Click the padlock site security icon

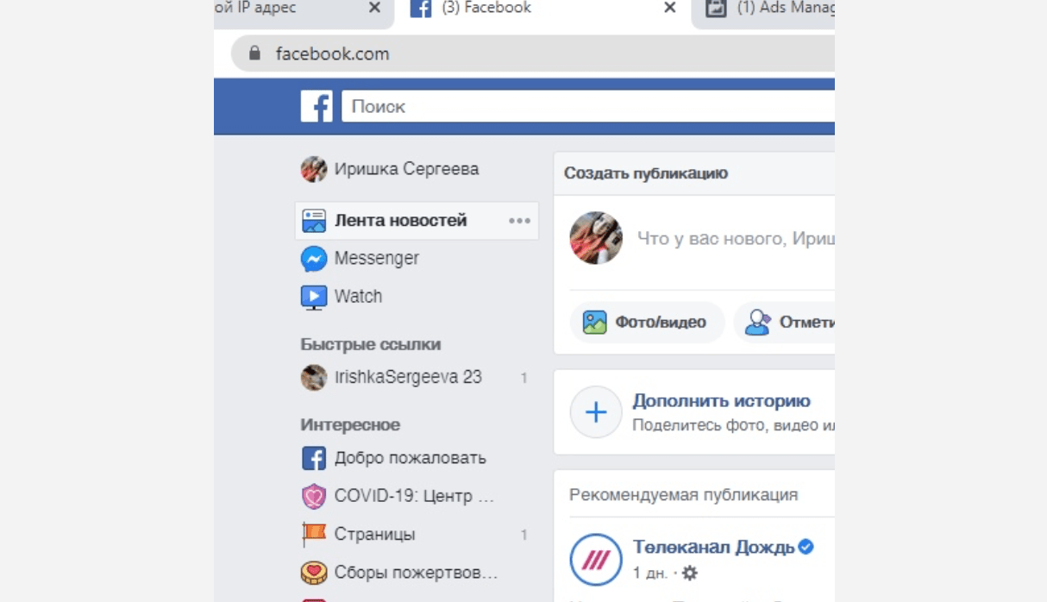click(254, 53)
